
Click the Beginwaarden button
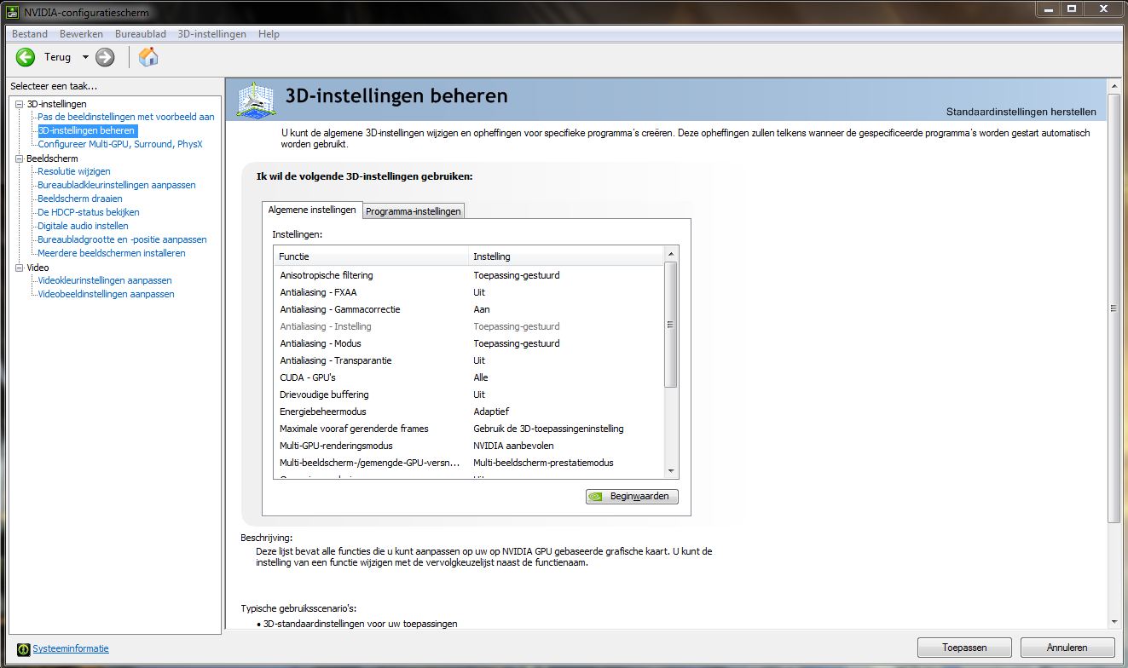[x=632, y=496]
